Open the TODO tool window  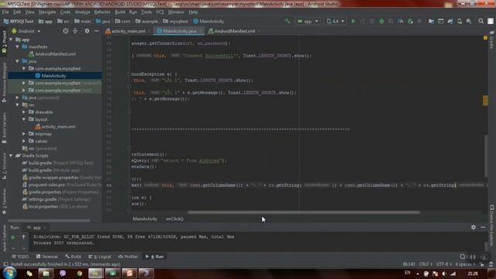[x=20, y=257]
